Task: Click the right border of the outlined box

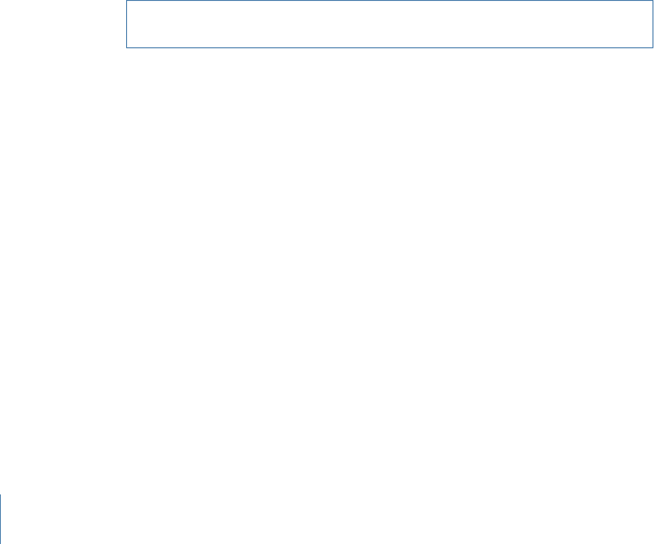Action: coord(653,24)
